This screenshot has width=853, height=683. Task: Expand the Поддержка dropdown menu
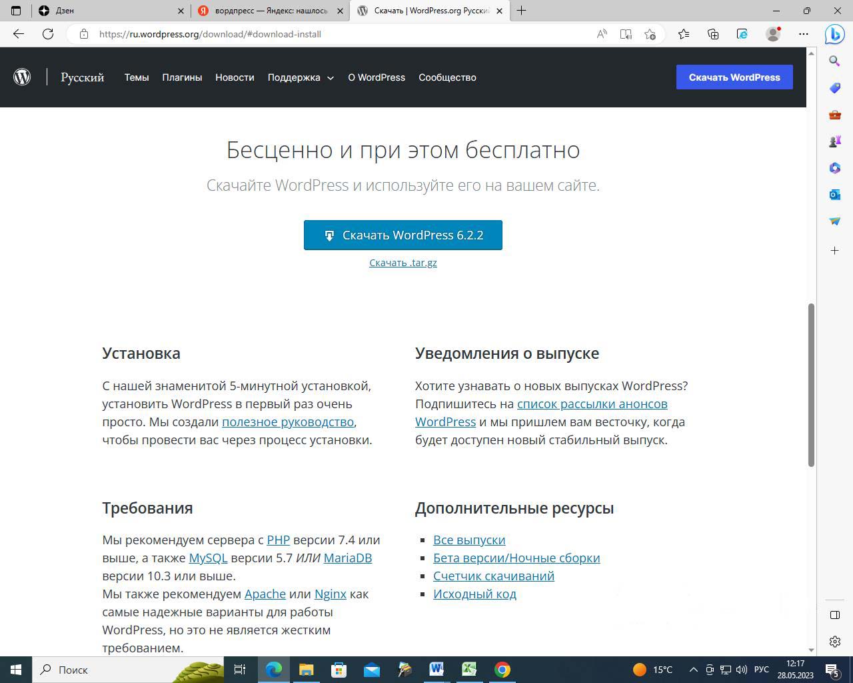(301, 77)
